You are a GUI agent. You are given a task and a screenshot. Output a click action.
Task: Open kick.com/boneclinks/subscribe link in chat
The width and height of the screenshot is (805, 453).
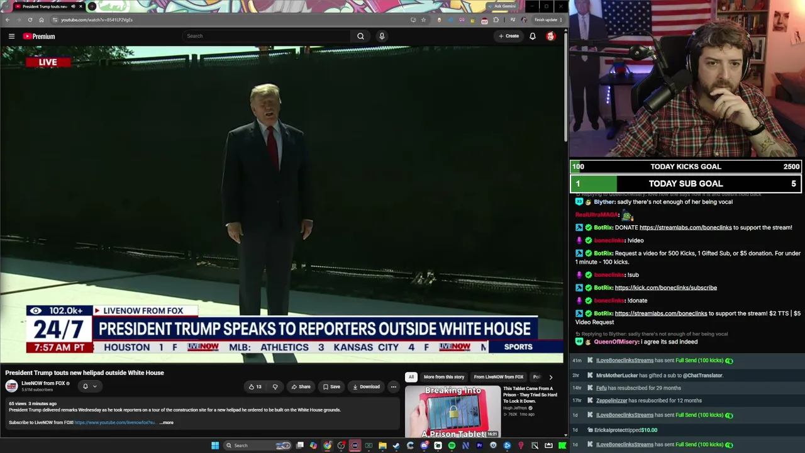click(x=666, y=288)
